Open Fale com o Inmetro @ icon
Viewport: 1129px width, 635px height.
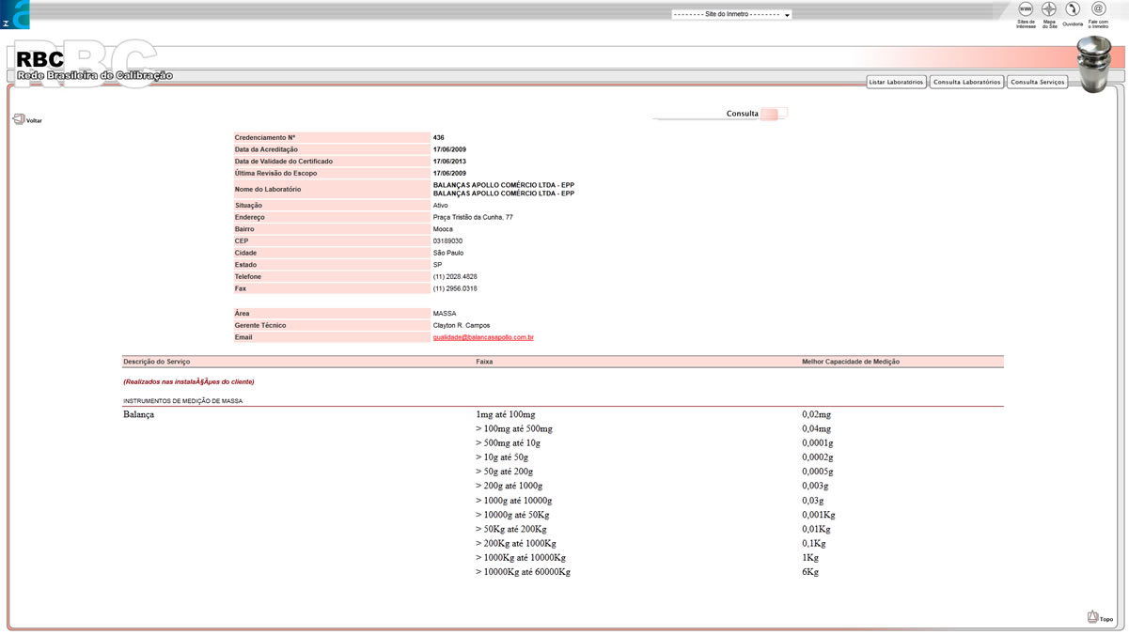pos(1098,9)
